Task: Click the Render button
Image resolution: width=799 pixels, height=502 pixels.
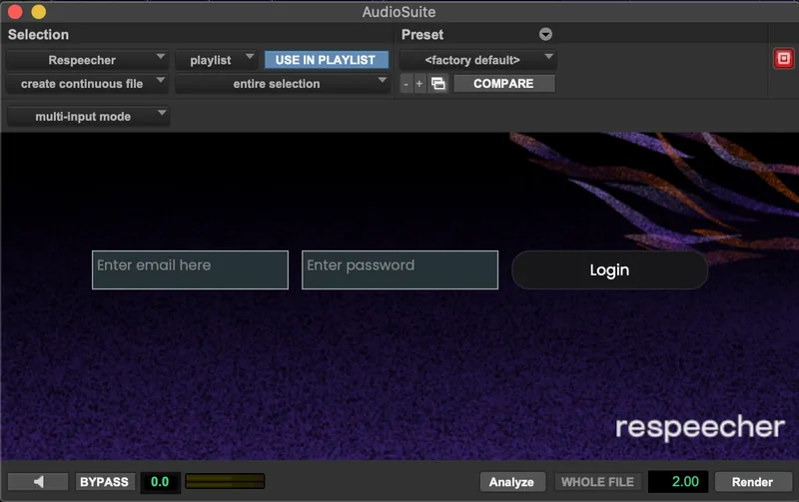Action: (x=753, y=482)
